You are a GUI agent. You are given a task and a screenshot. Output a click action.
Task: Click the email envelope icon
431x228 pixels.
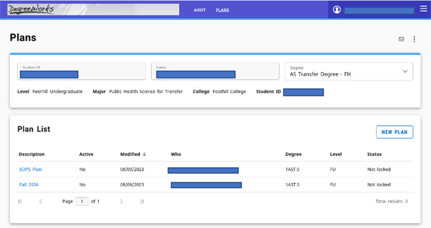[x=401, y=39]
